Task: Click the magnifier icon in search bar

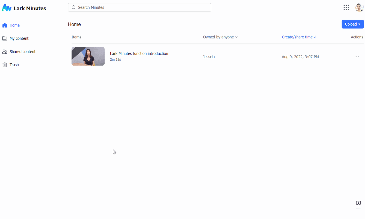Action: pyautogui.click(x=74, y=7)
